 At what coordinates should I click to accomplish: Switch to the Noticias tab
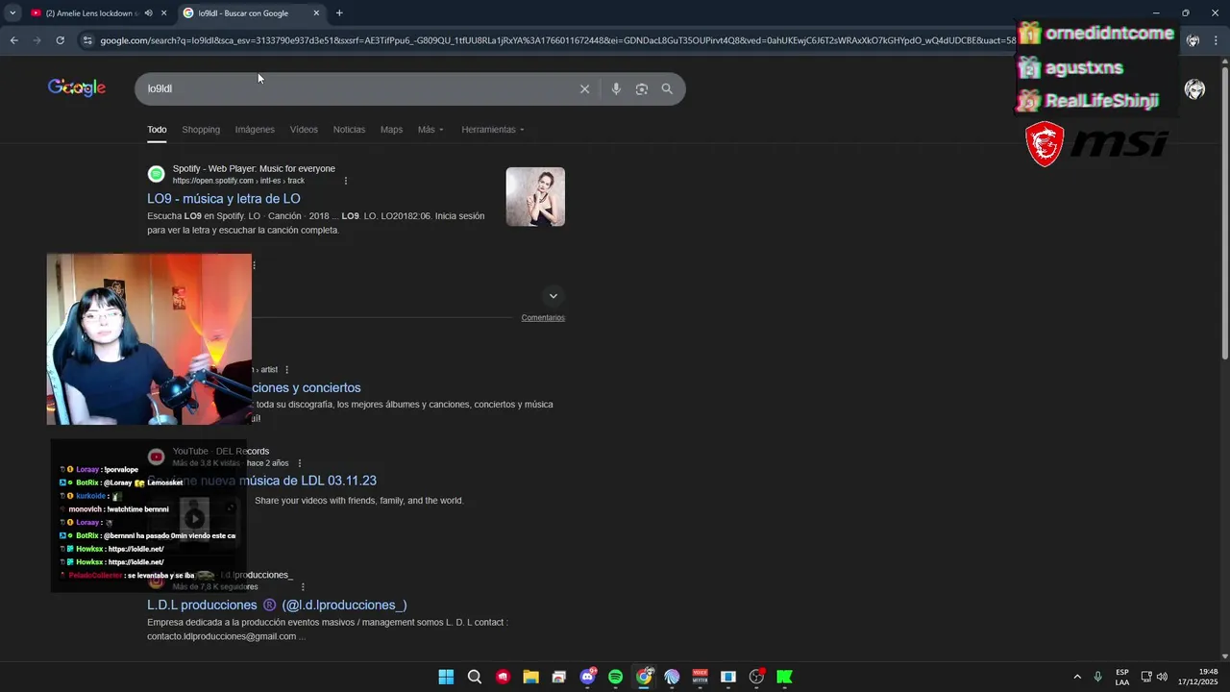[x=349, y=130]
